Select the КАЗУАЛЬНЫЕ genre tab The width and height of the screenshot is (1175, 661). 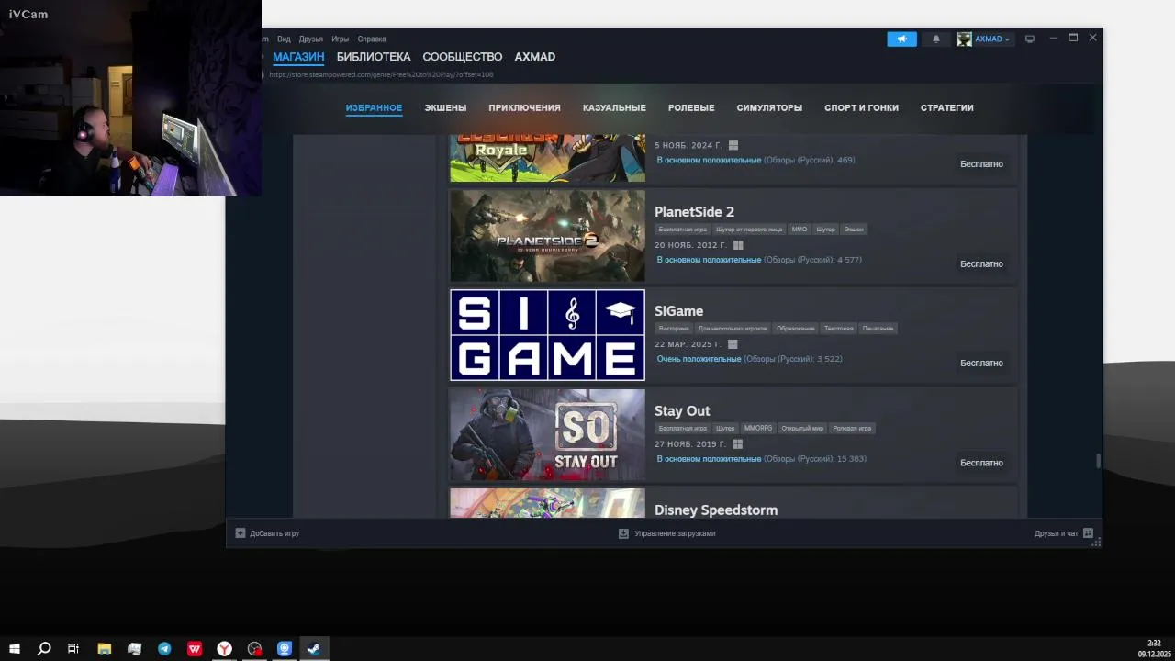coord(614,107)
